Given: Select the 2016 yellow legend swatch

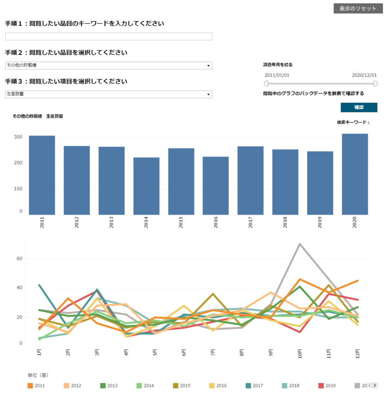Looking at the screenshot, I should coord(212,385).
